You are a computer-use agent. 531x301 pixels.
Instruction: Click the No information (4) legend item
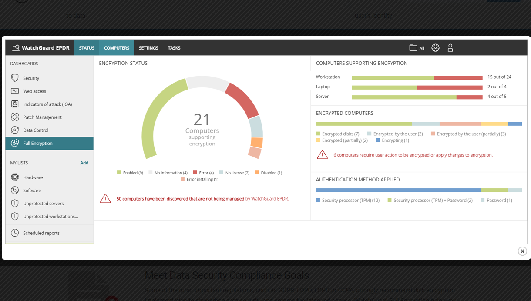[168, 173]
